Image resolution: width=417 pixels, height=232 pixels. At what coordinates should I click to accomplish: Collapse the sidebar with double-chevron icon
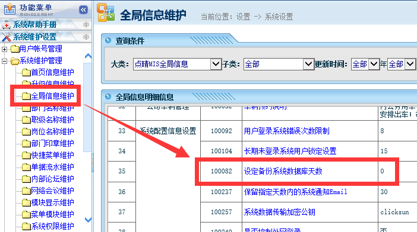coord(83,10)
